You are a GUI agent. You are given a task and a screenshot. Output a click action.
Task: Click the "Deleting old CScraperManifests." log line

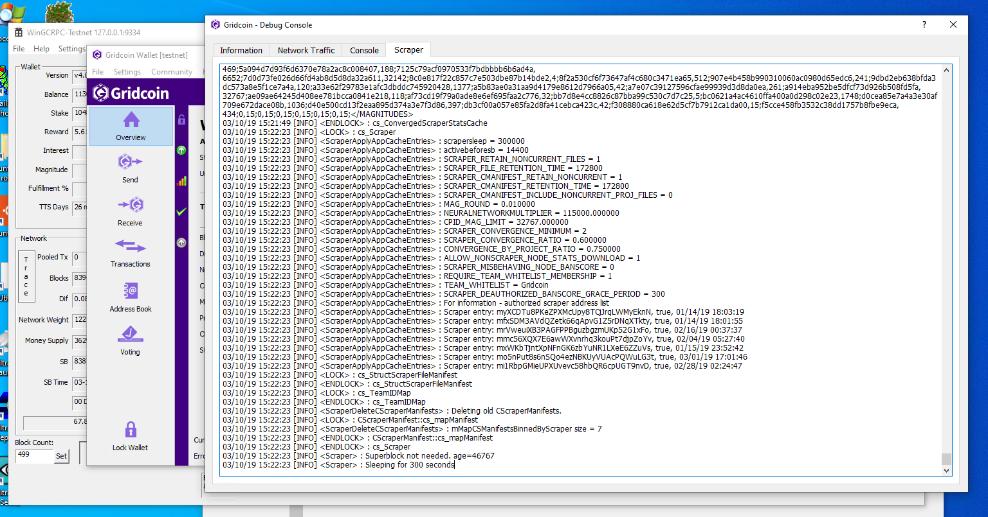pos(392,411)
